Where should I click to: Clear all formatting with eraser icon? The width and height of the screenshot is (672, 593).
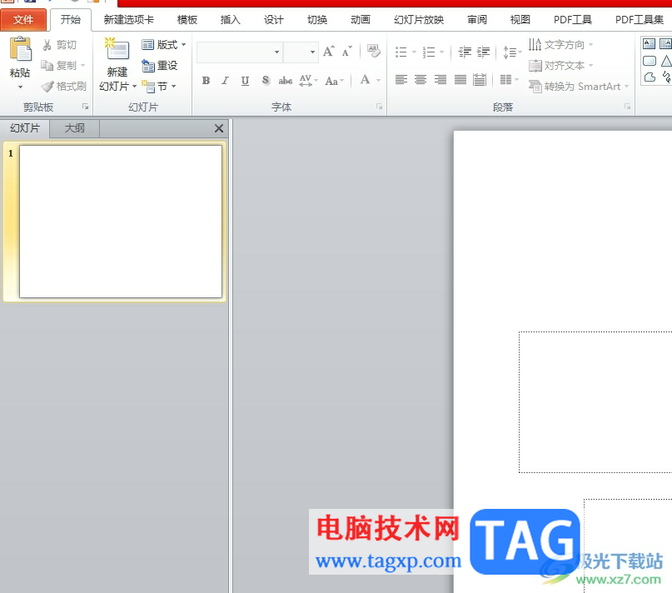[373, 52]
